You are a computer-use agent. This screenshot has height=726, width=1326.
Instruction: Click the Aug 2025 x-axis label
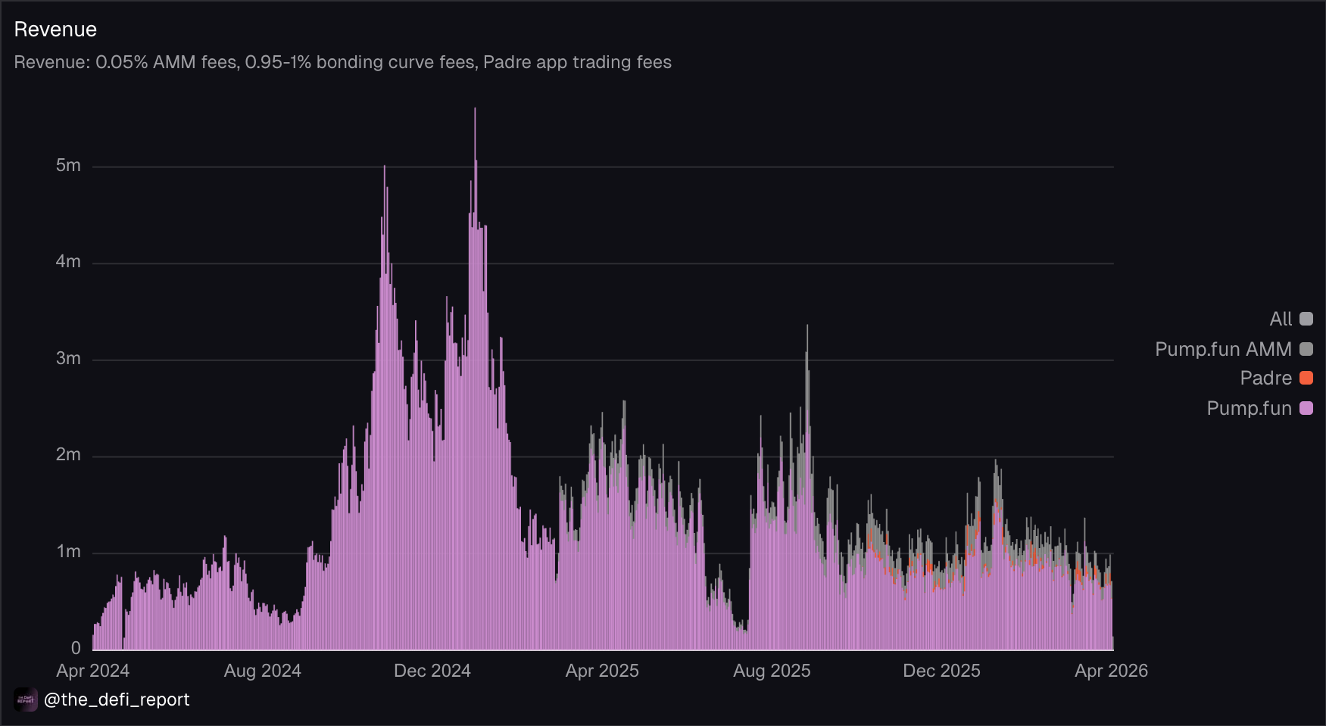pos(772,671)
